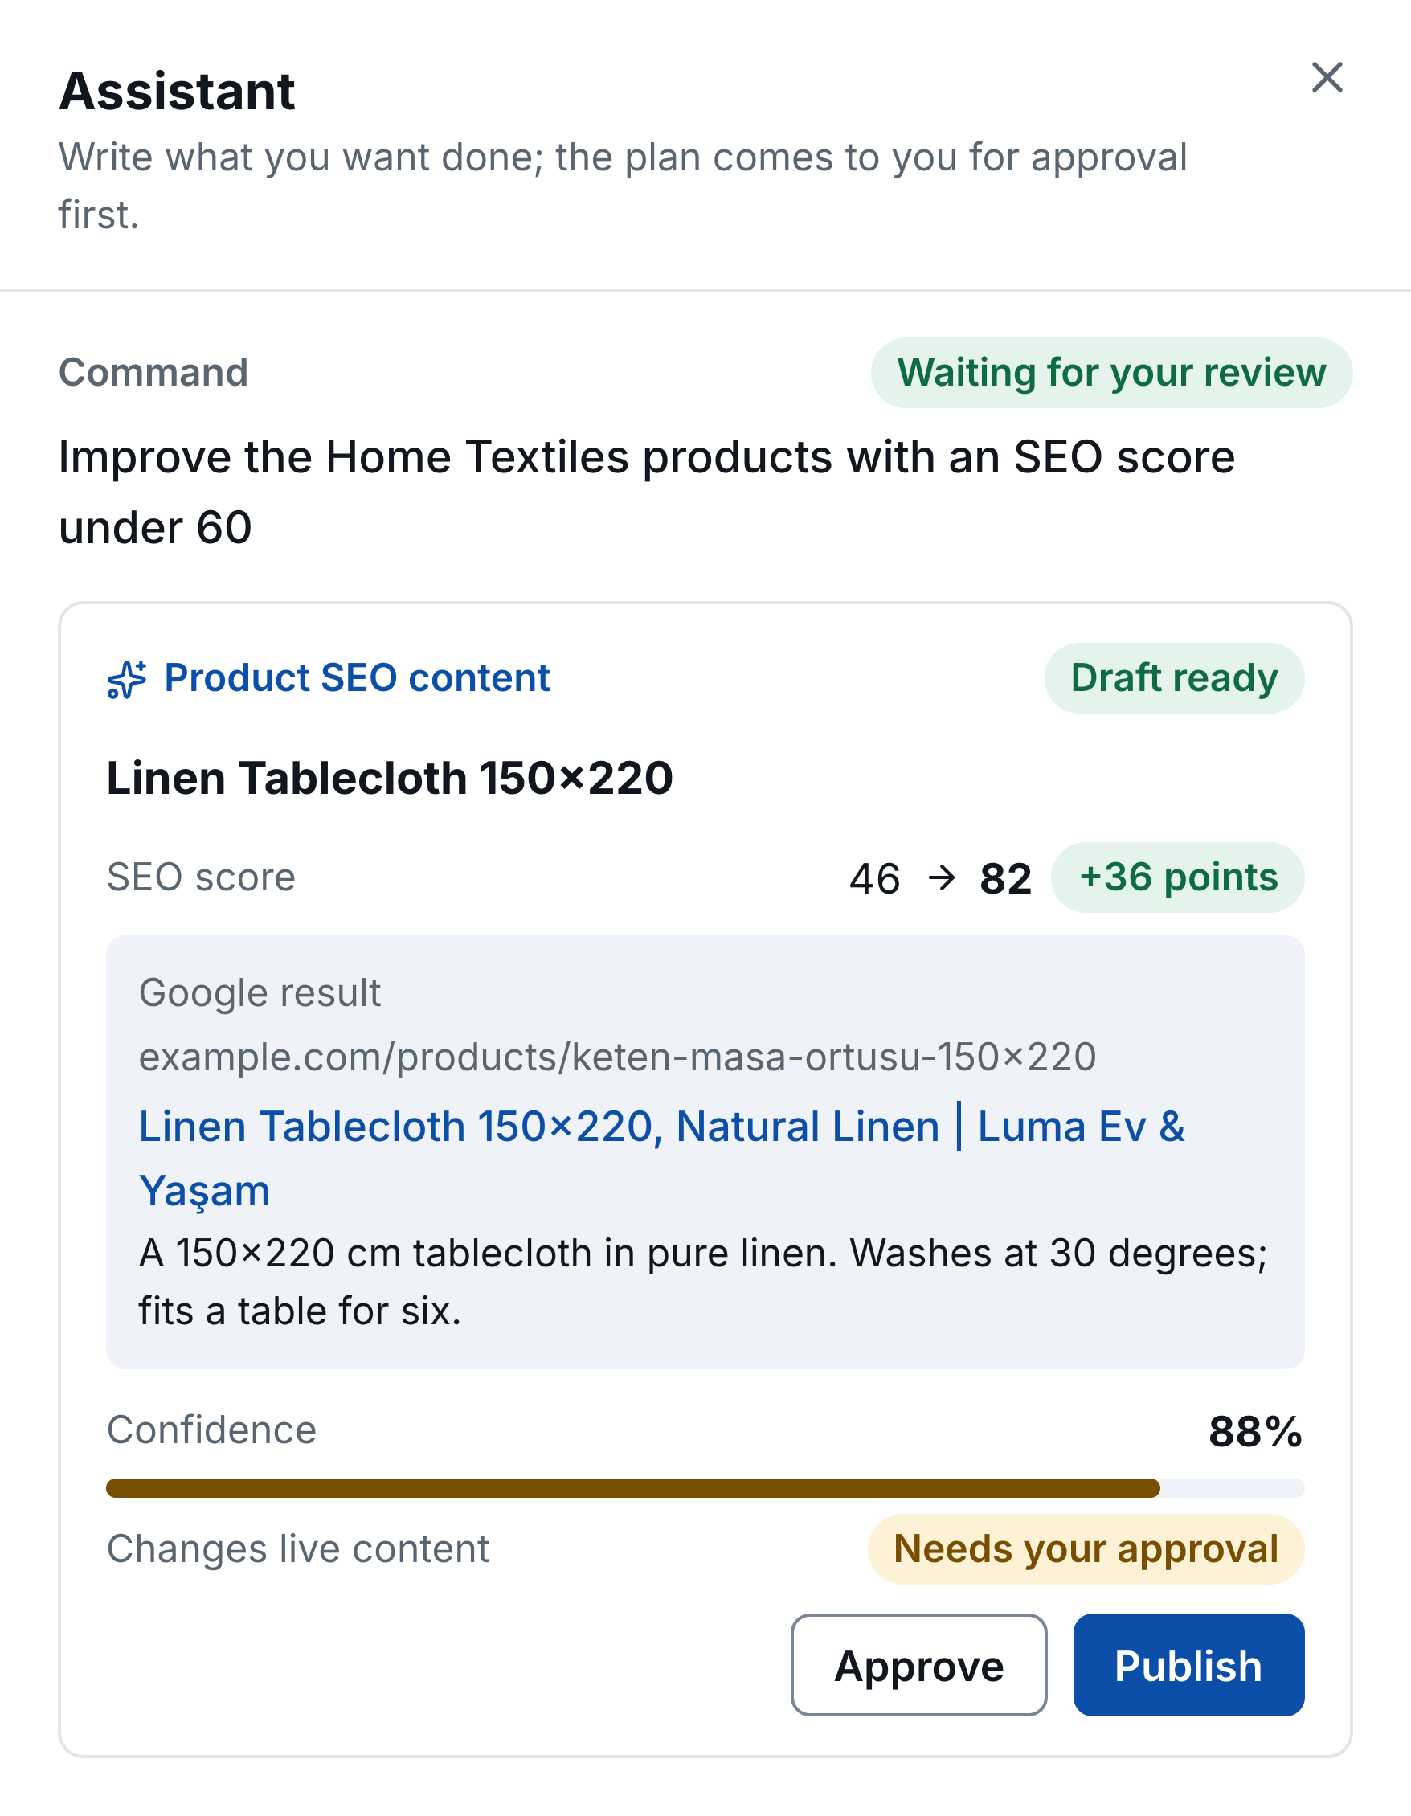Screen dimensions: 1411x1816
Task: Publish the Linen Tablecloth SEO content
Action: pyautogui.click(x=1188, y=1665)
